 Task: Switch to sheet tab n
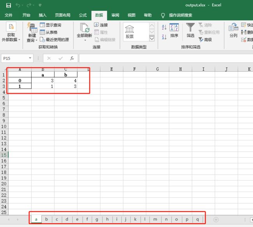tap(166, 219)
